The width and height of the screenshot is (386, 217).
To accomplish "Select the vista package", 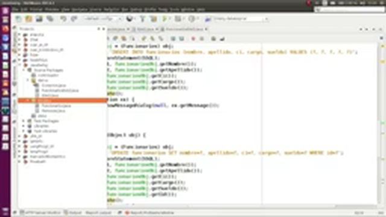I will (42, 116).
